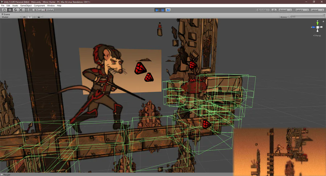Screen dimensions: 326x176
Task: Select the Scale tool
Action: [21, 10]
